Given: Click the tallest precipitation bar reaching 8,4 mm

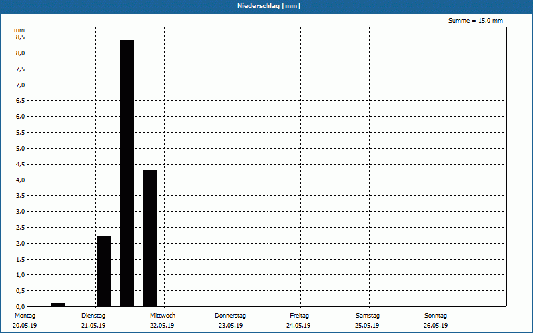Looking at the screenshot, I should (127, 173).
